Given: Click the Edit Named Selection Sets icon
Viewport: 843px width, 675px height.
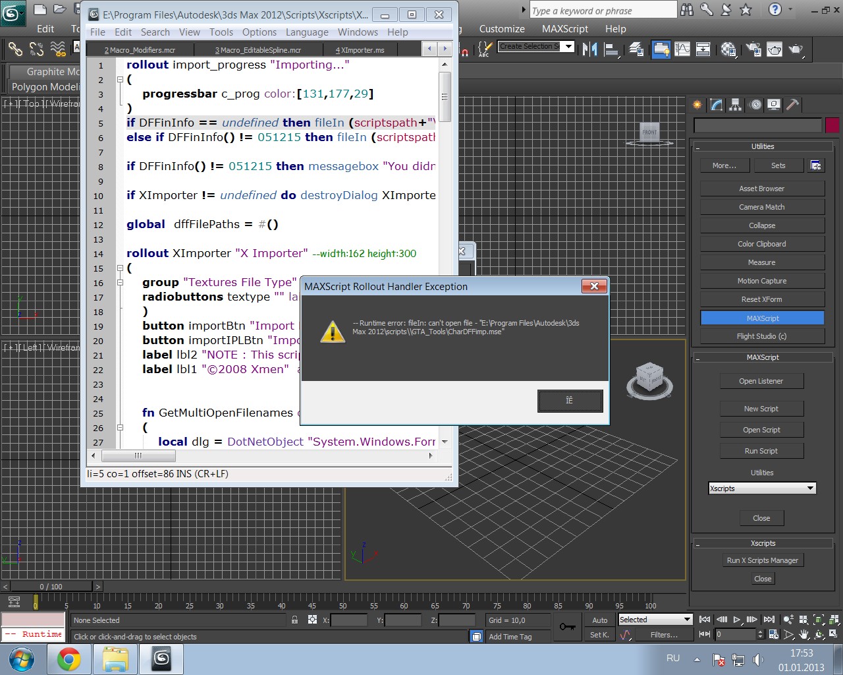Looking at the screenshot, I should (485, 49).
